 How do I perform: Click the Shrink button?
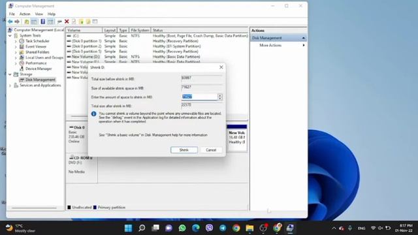[x=184, y=150]
